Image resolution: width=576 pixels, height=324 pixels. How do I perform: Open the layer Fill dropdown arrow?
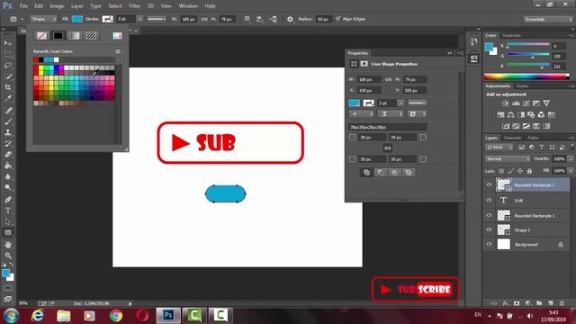pyautogui.click(x=571, y=171)
